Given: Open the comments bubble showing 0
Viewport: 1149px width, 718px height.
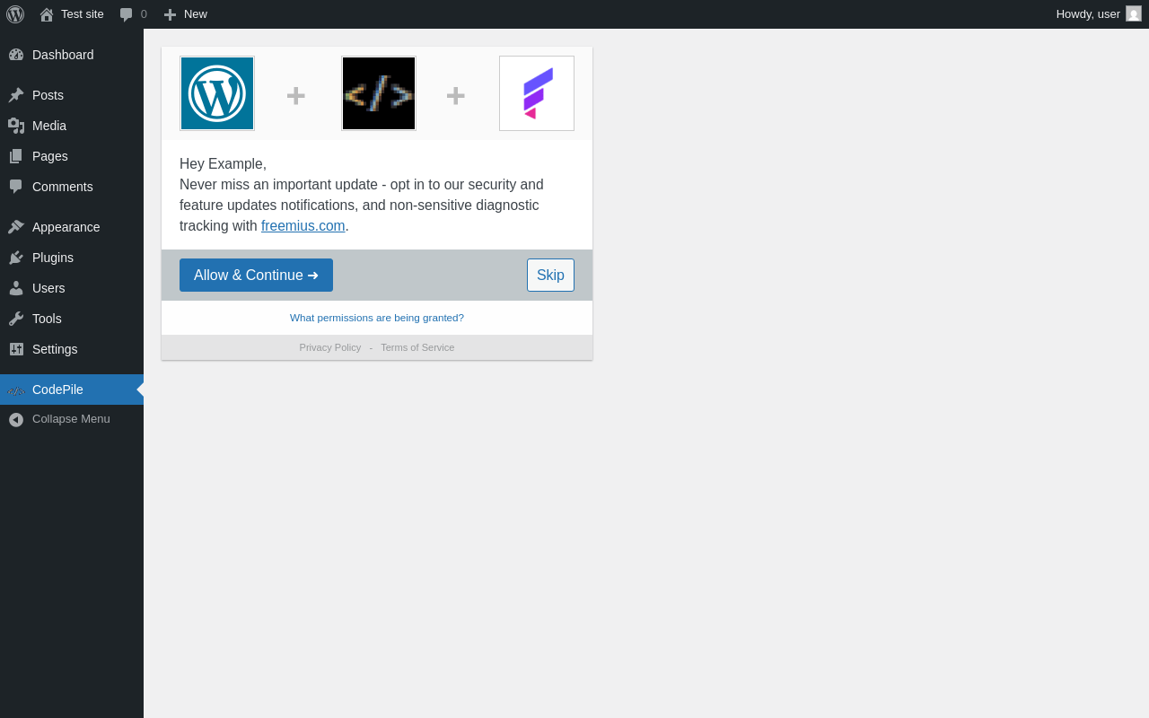Looking at the screenshot, I should 134,14.
